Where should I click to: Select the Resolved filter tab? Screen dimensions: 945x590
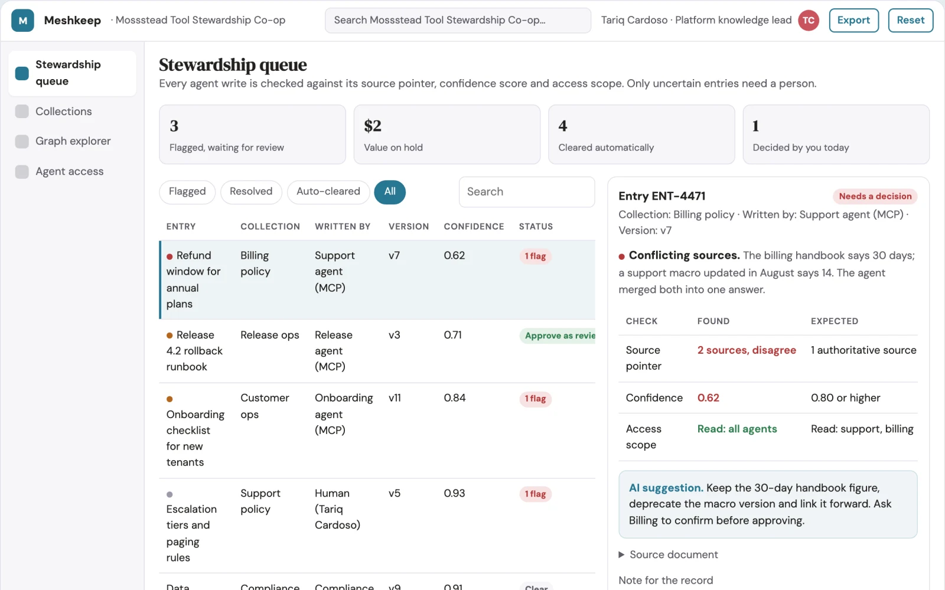(251, 192)
